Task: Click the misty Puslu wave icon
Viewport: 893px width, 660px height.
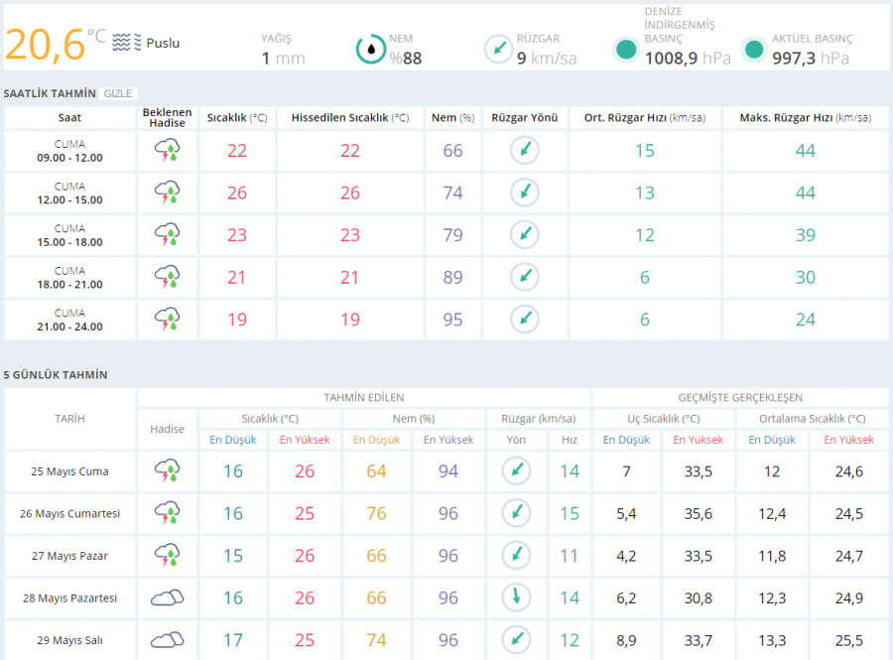Action: [126, 43]
